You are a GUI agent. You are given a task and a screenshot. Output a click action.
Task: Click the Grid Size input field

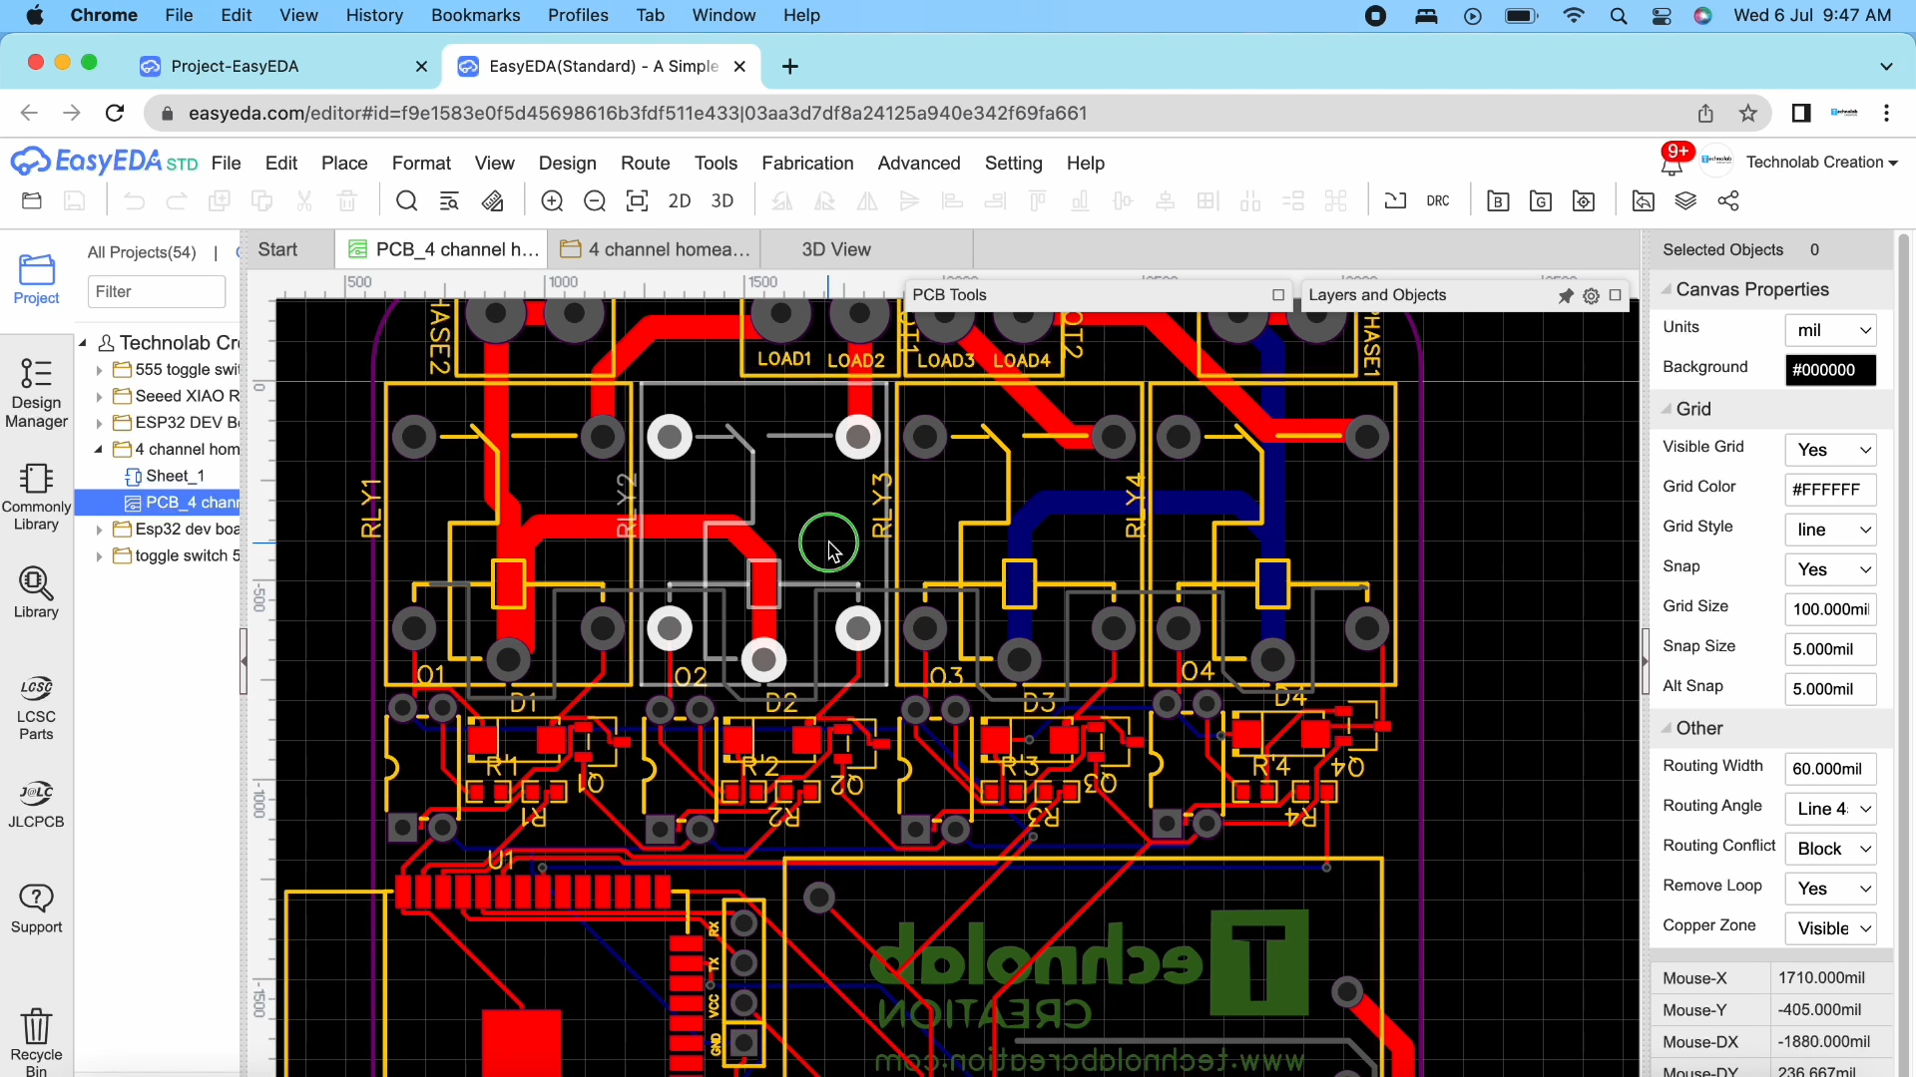(1830, 609)
